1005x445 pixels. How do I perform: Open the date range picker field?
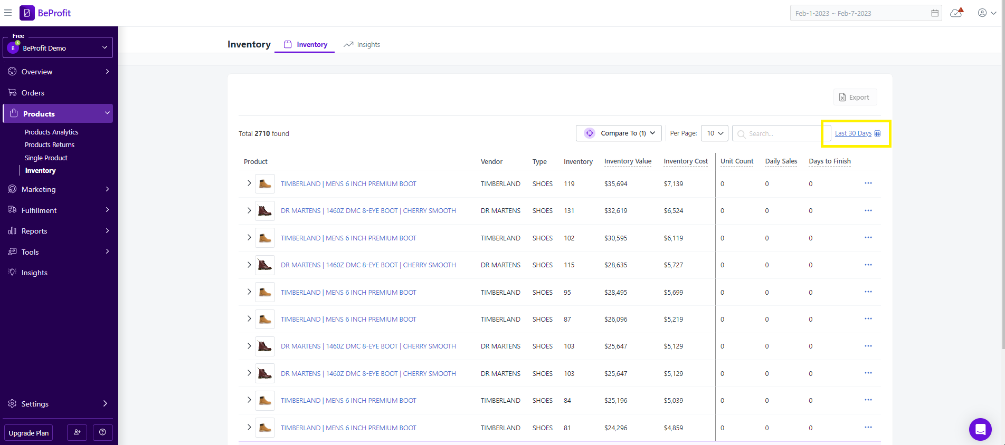point(866,13)
